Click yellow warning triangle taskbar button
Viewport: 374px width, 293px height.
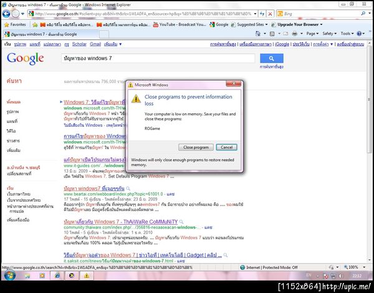coord(87,276)
